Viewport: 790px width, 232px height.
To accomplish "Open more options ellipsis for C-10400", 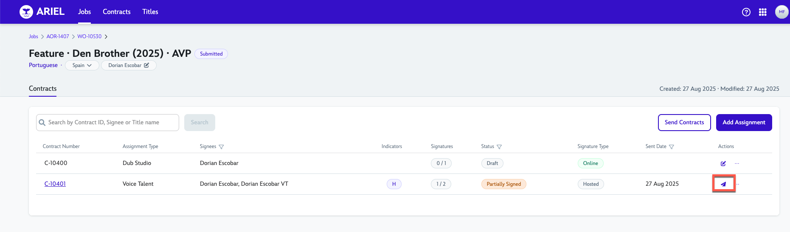I will point(737,163).
